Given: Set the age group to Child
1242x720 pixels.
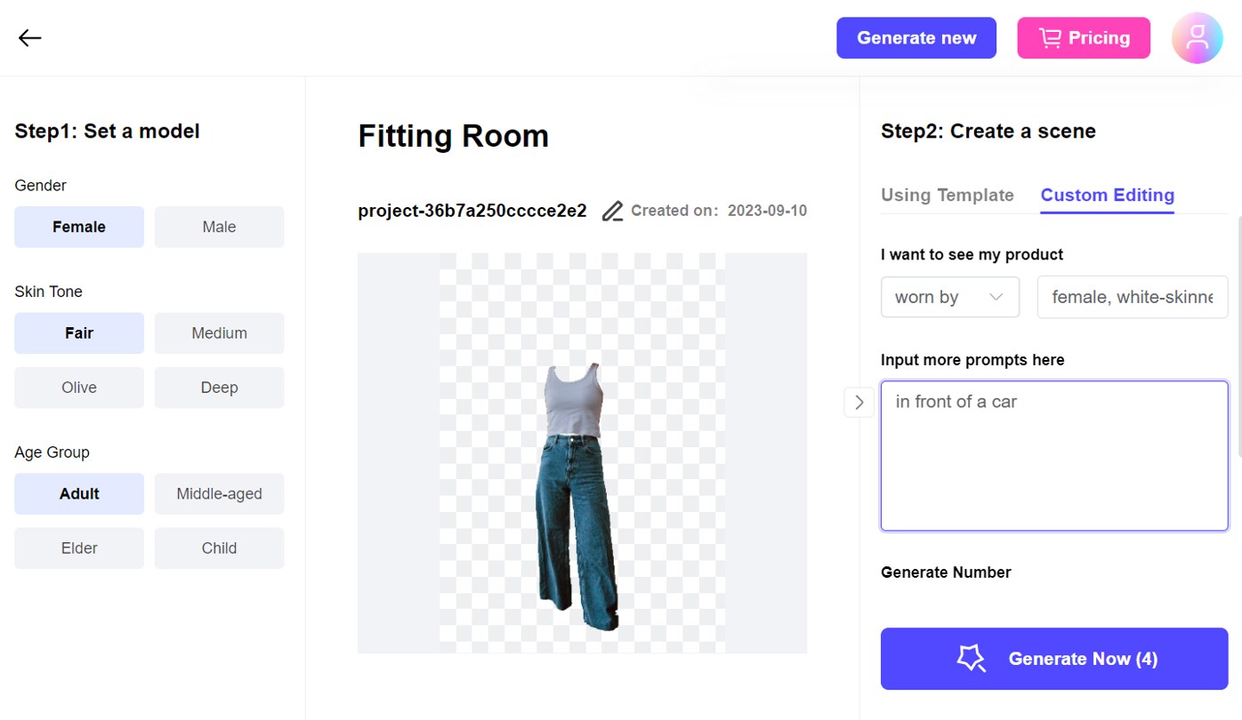Looking at the screenshot, I should 219,548.
